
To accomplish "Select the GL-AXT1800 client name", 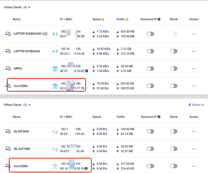I will coord(22,149).
